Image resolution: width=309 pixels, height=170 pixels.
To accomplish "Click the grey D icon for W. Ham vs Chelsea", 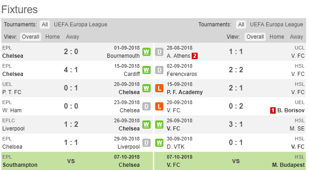I will coord(147,106).
